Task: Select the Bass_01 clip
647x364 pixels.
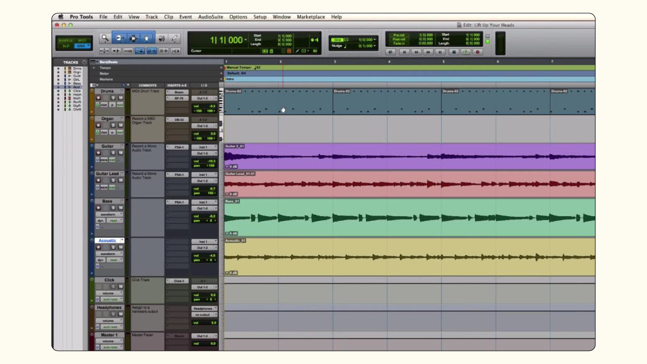Action: 409,217
